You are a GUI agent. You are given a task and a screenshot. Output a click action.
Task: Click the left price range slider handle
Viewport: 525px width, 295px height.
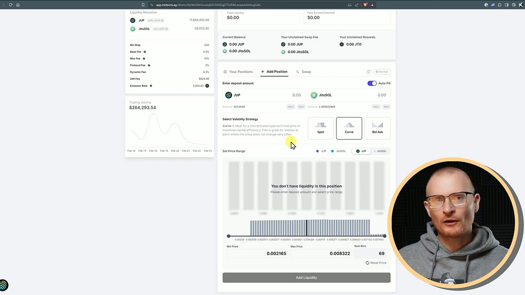(228, 236)
